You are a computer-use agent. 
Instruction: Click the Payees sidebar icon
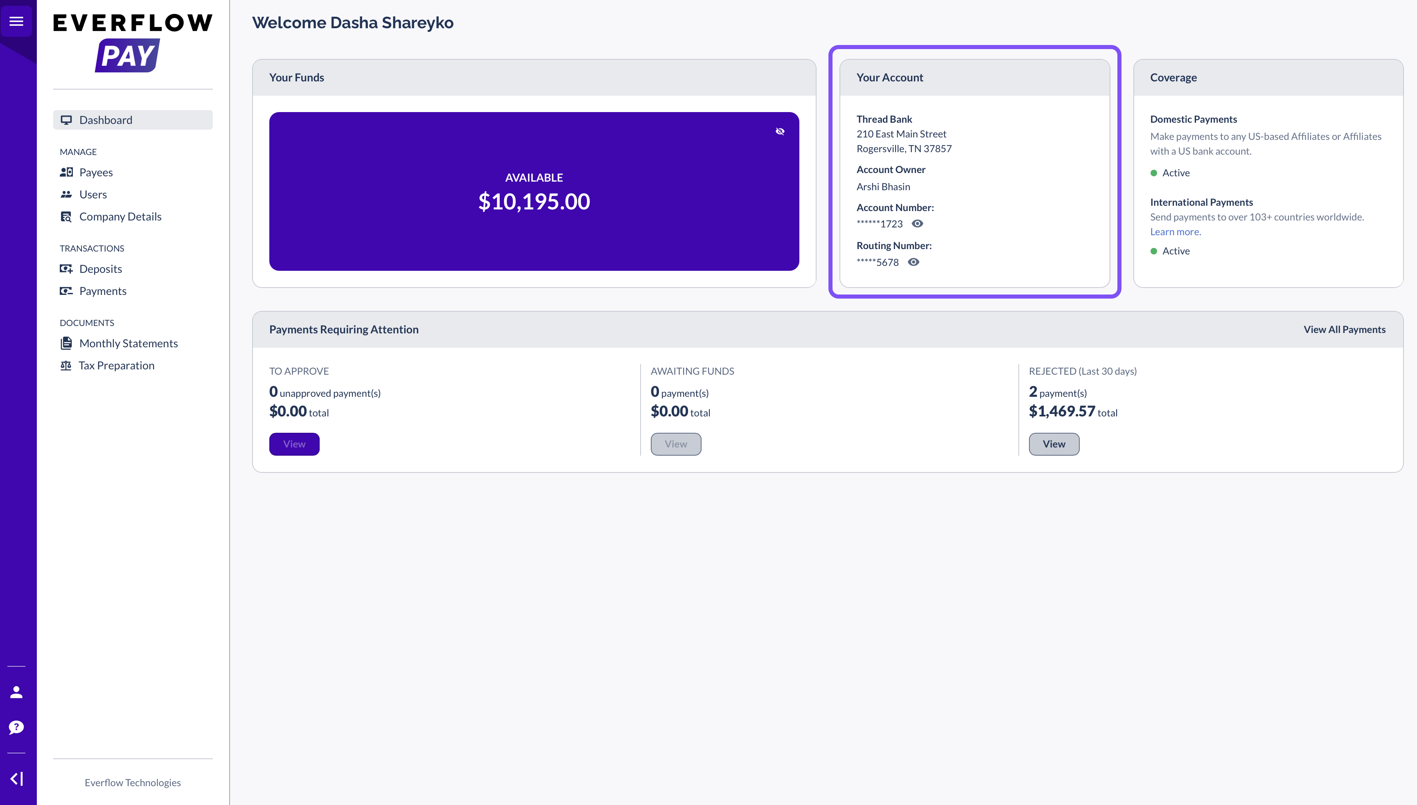(66, 172)
